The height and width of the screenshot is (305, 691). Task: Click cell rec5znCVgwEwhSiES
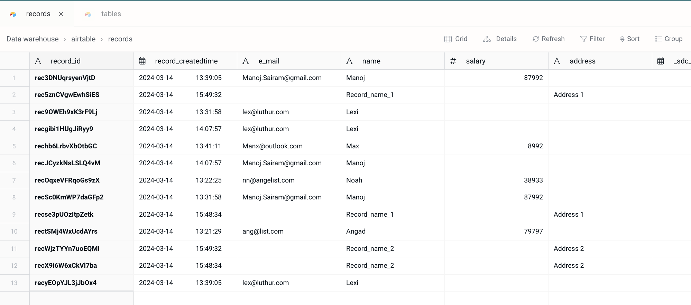(82, 95)
